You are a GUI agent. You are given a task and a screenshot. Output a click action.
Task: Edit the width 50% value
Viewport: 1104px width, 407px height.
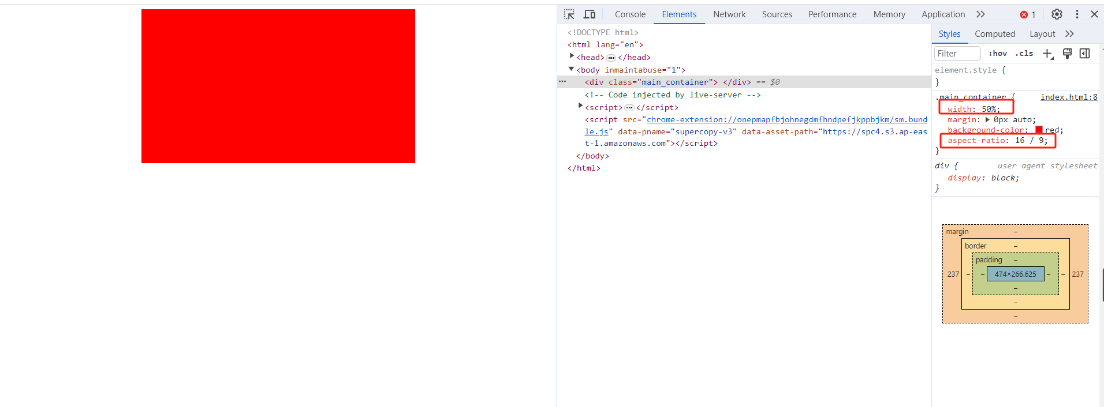point(989,109)
